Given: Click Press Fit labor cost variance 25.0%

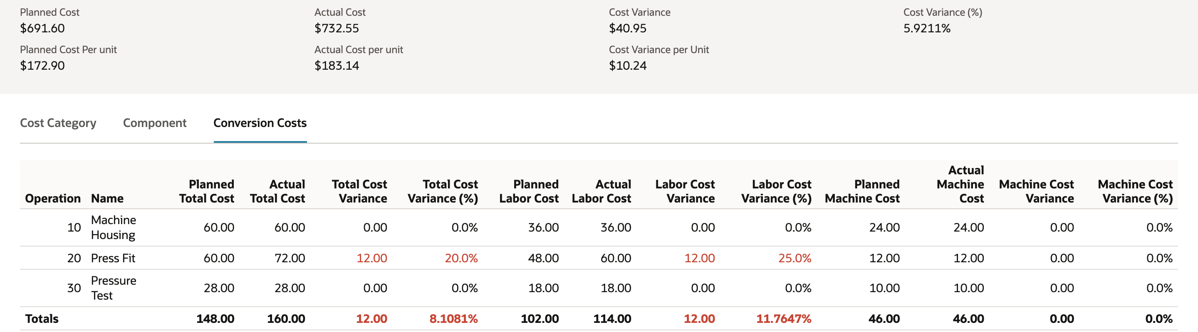Looking at the screenshot, I should (795, 258).
